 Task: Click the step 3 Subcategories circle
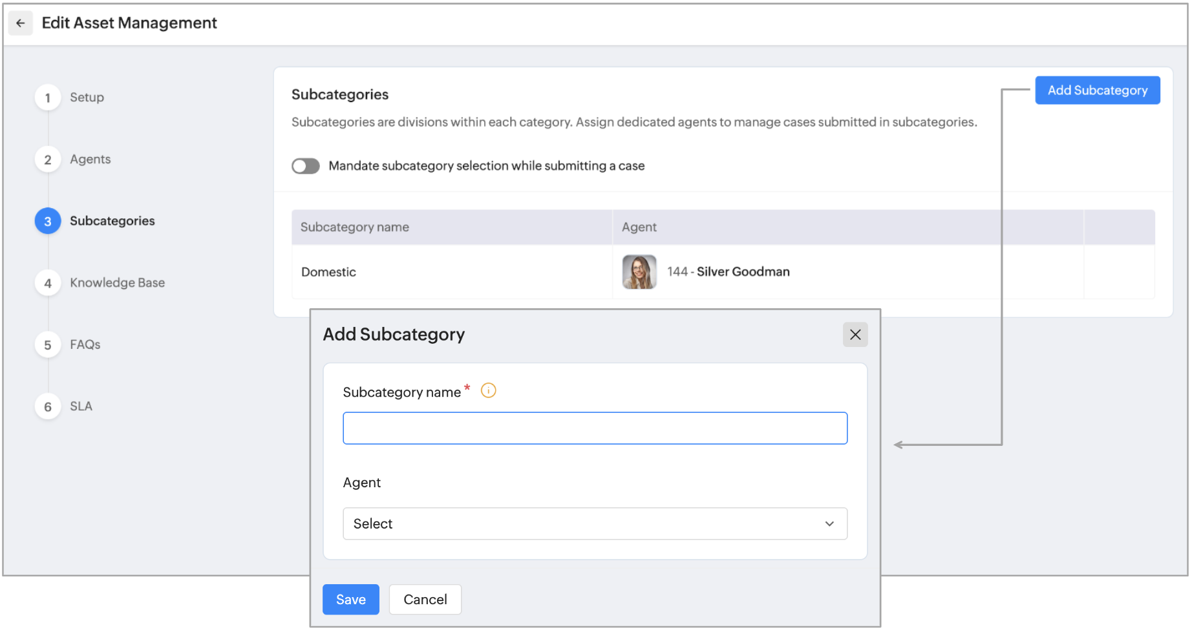(x=48, y=221)
